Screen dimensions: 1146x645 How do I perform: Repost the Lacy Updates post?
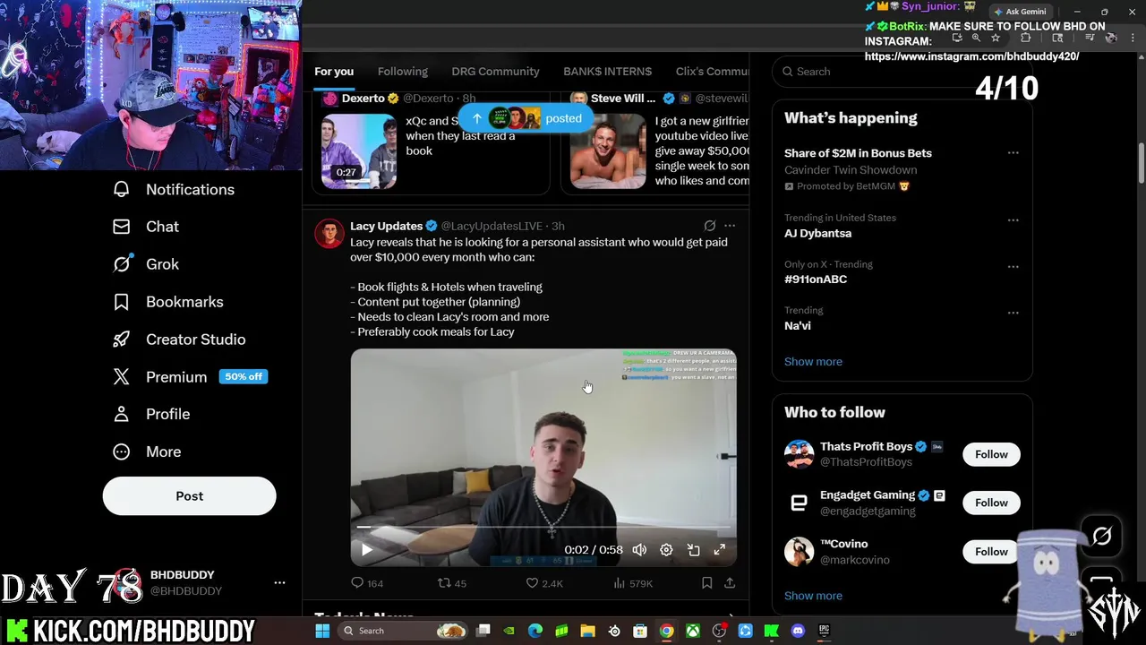pyautogui.click(x=452, y=583)
